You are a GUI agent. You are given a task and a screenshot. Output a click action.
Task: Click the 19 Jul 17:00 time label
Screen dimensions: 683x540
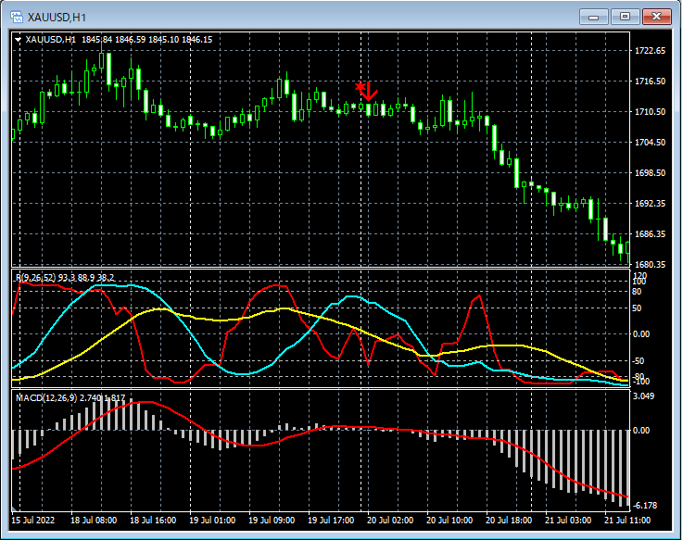click(331, 521)
